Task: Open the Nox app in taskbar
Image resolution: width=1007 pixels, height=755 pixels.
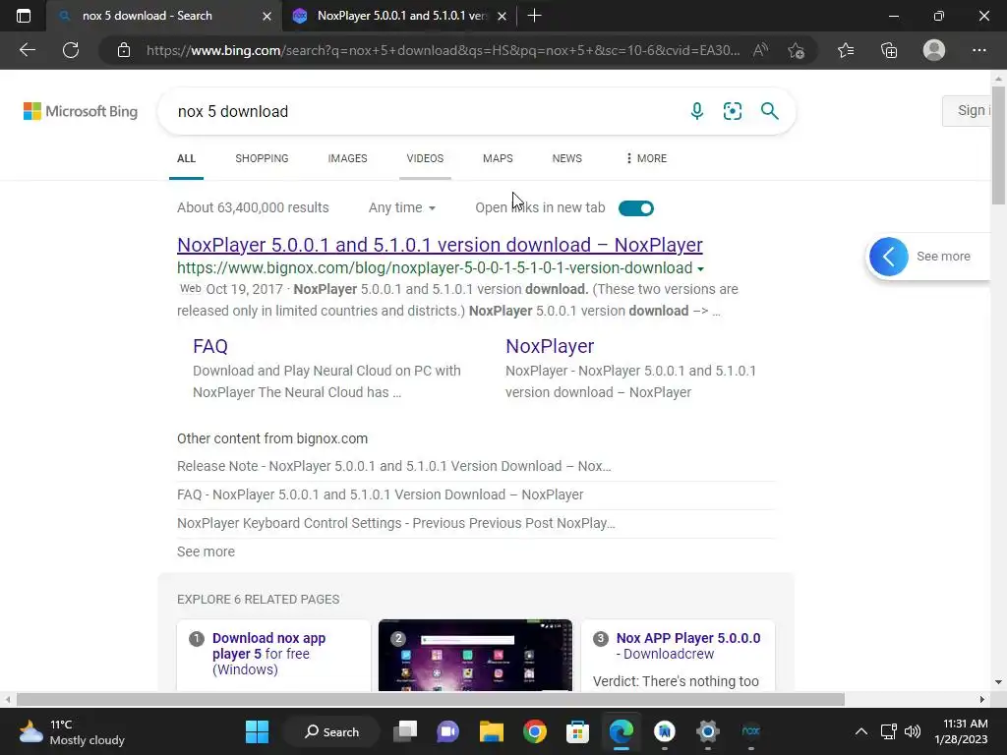Action: click(750, 731)
